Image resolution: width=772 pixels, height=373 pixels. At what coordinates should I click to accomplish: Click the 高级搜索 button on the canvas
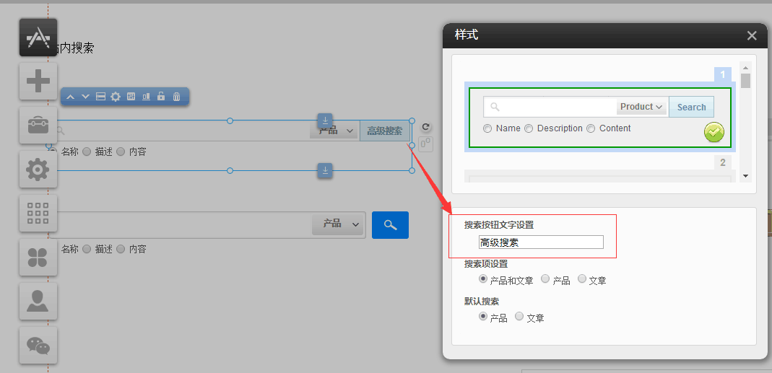point(384,131)
